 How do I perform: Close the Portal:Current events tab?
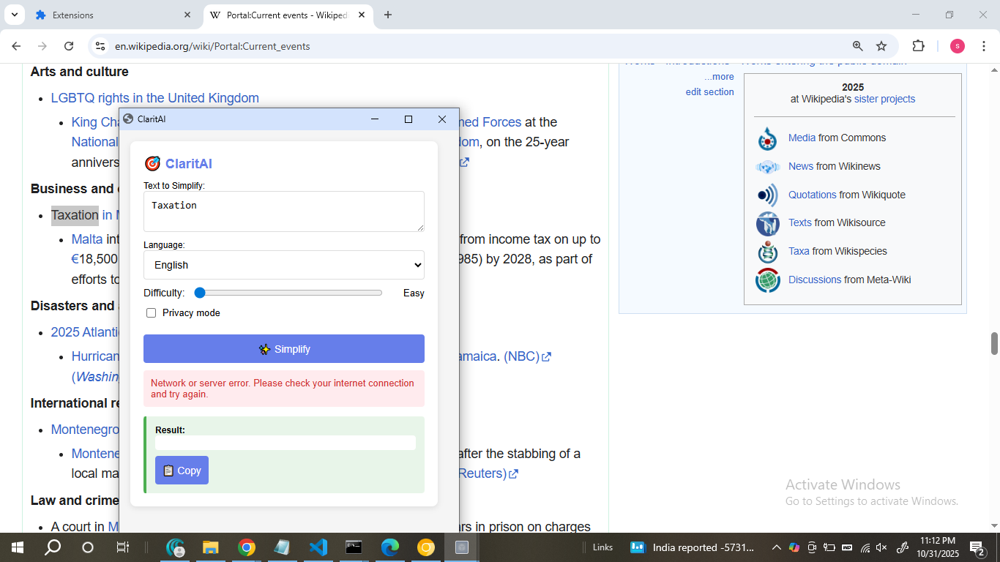[362, 15]
